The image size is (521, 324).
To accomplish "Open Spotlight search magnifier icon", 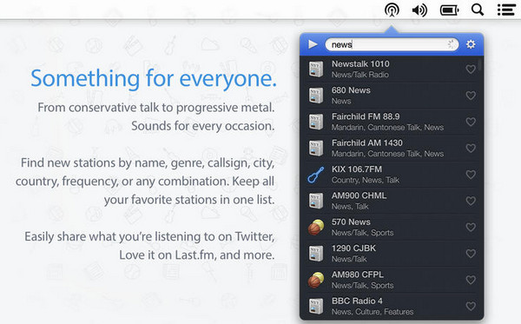I will click(x=478, y=10).
